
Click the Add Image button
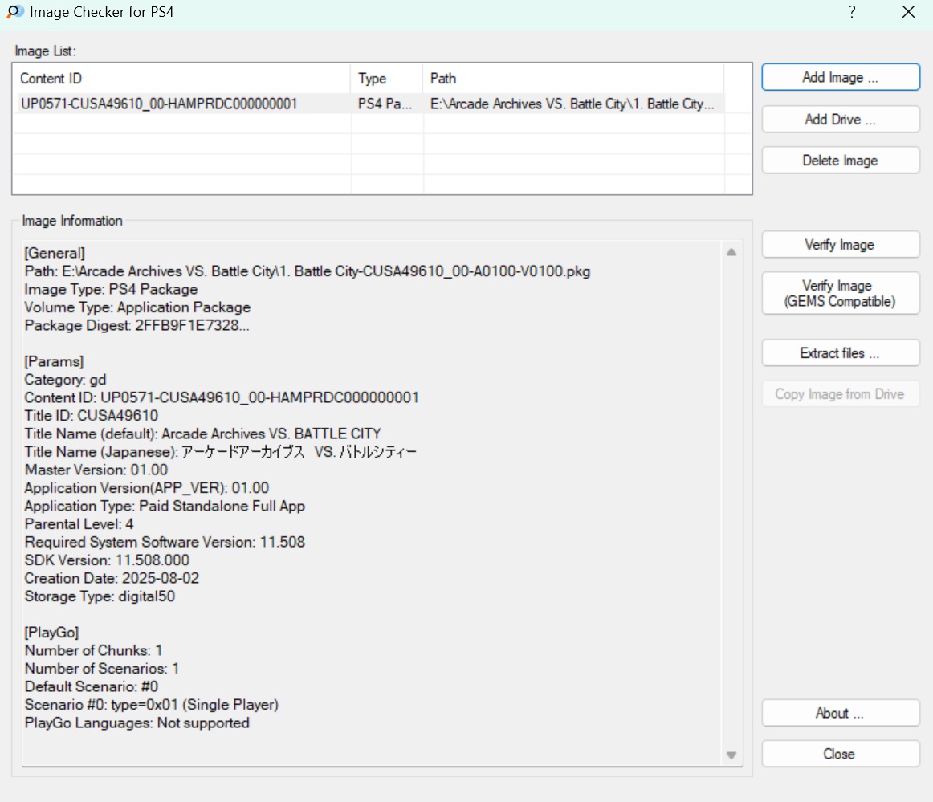[840, 78]
